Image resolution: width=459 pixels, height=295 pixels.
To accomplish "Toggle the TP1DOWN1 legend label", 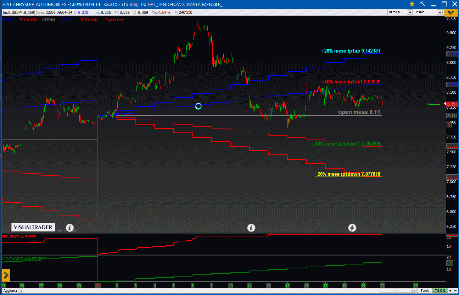I will (x=90, y=20).
